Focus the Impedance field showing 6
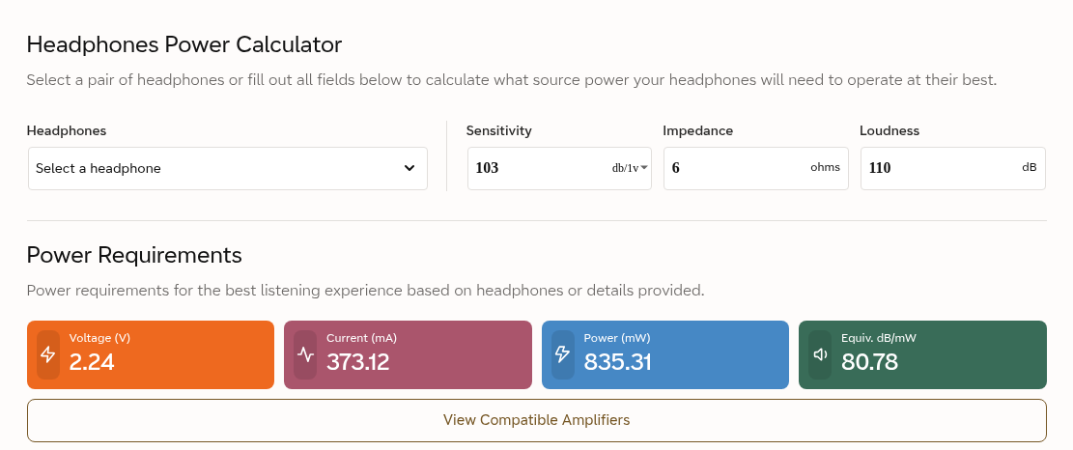 click(756, 168)
